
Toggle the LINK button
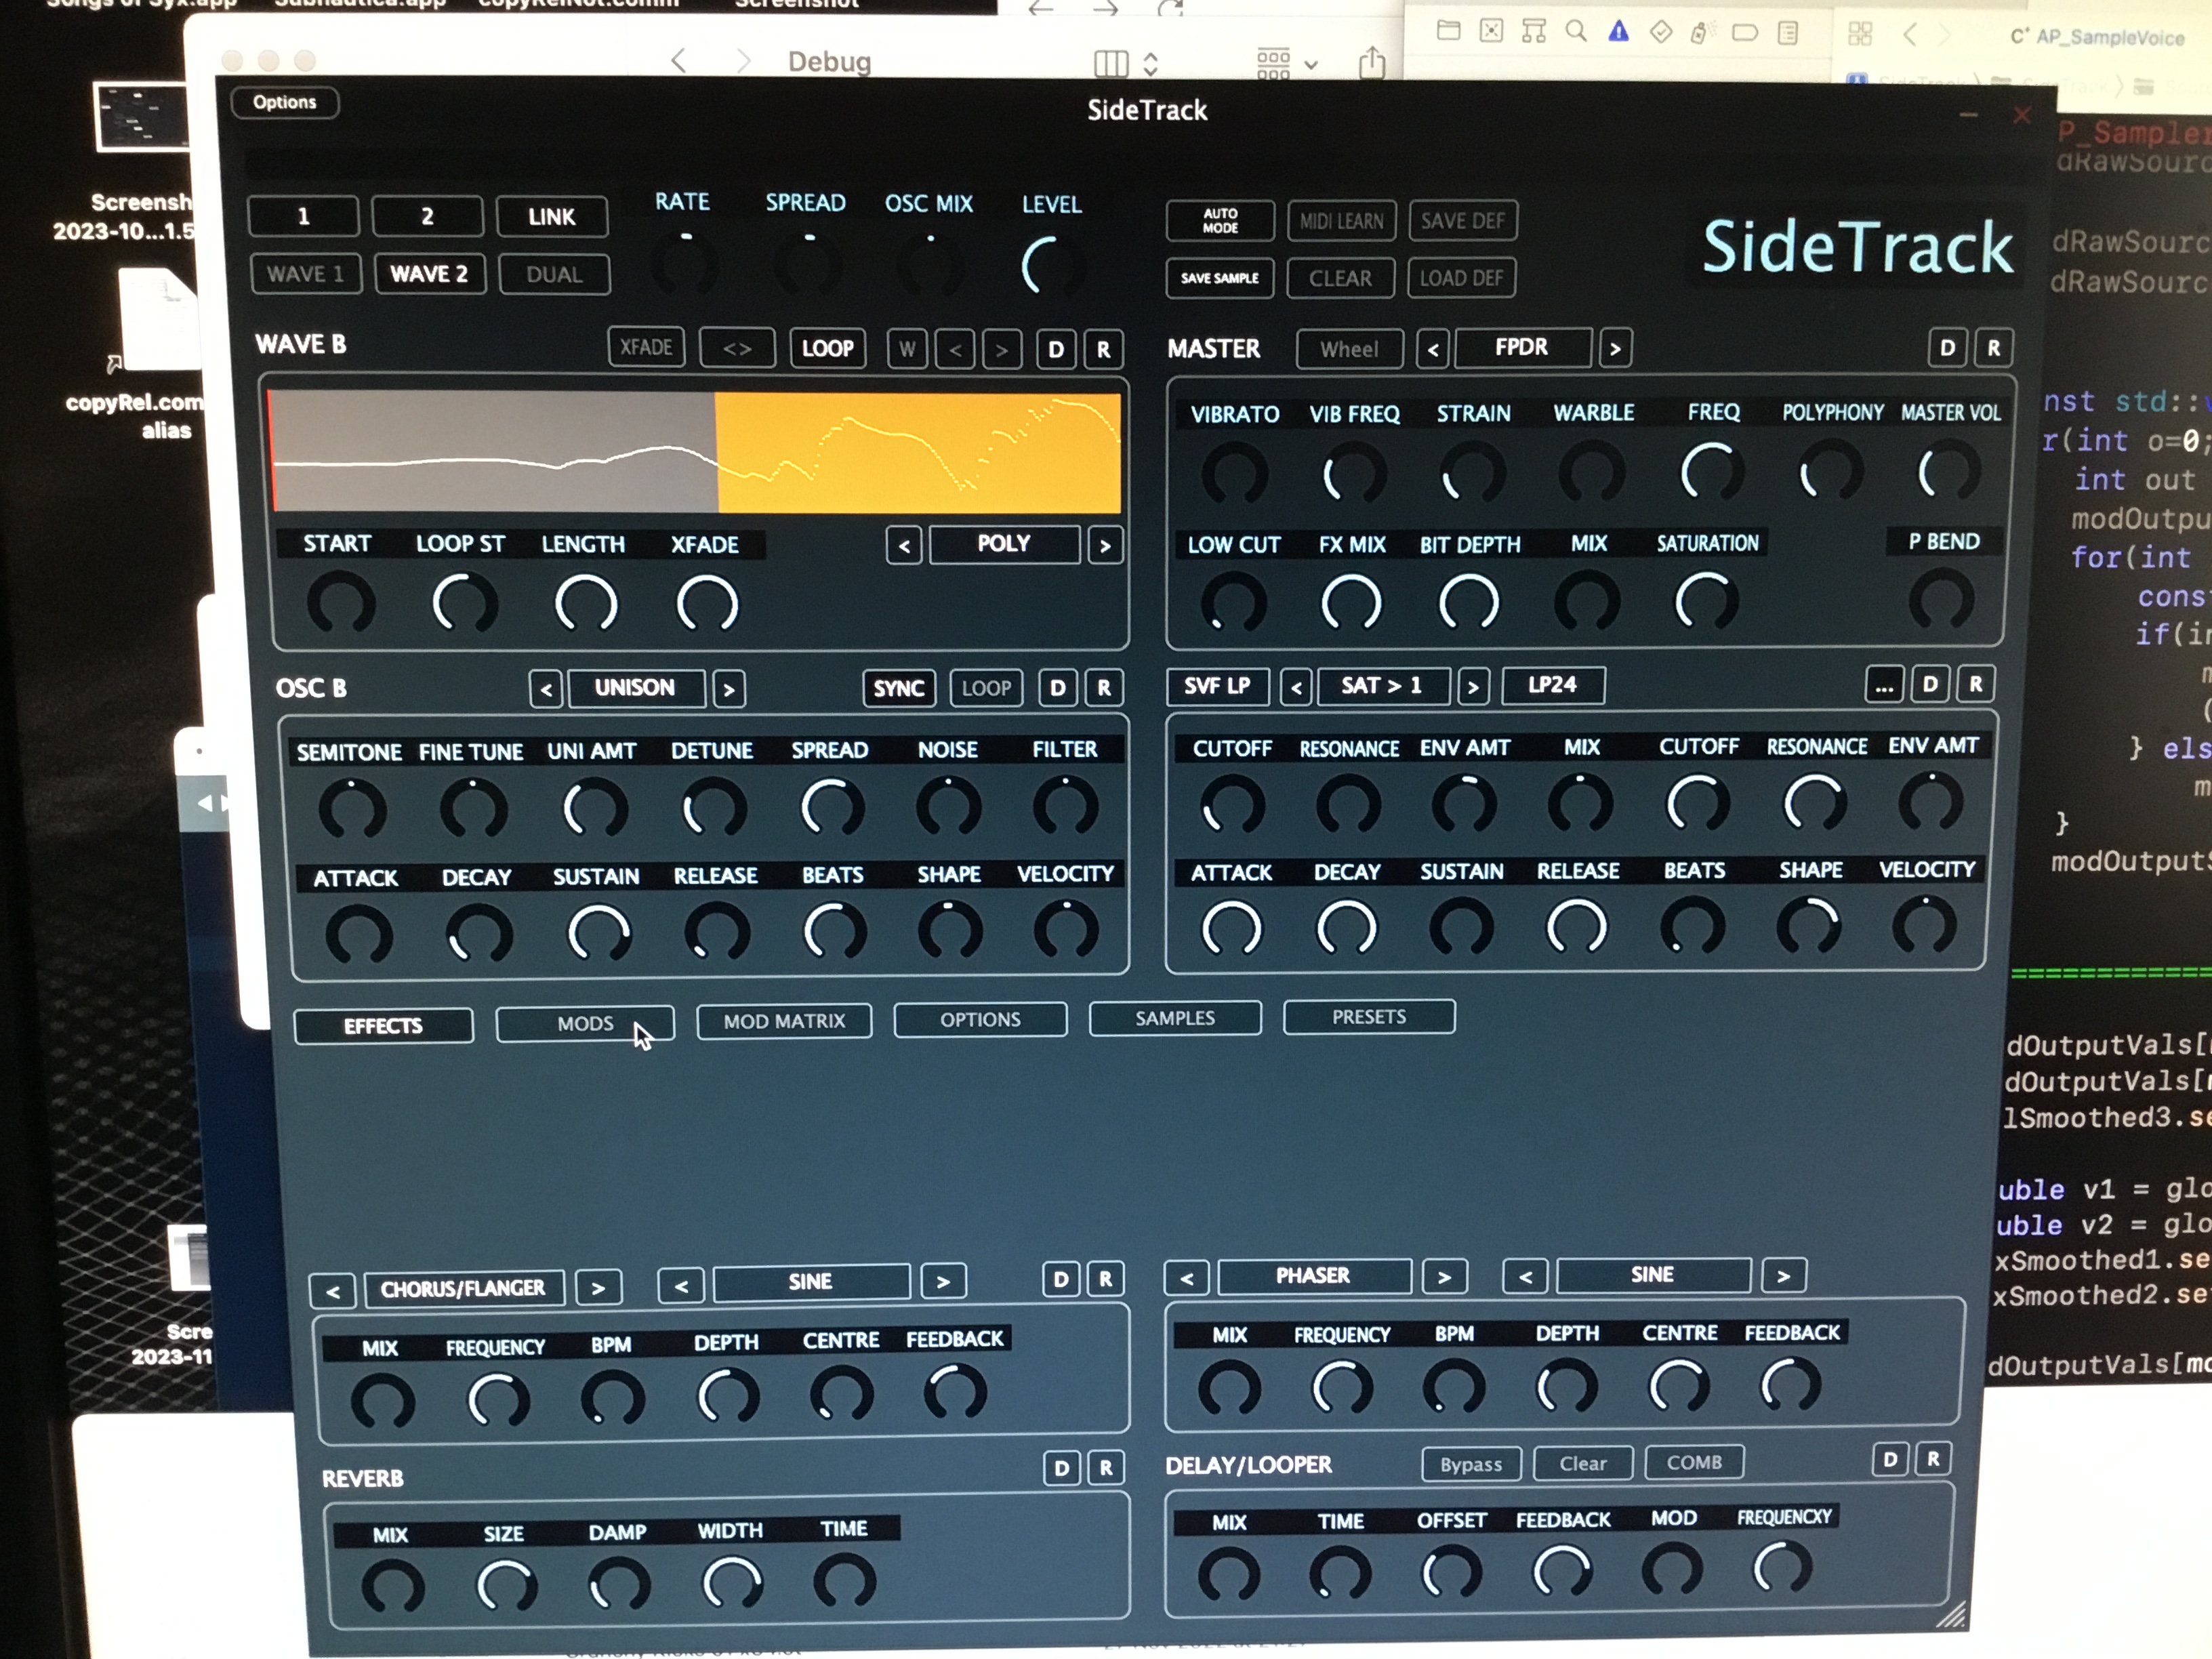coord(551,217)
